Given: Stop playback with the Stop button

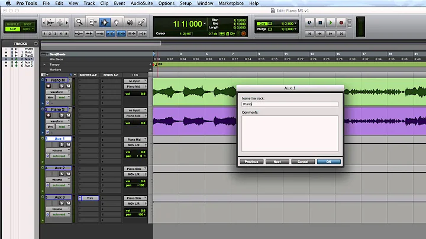Looking at the screenshot, I should pos(320,22).
